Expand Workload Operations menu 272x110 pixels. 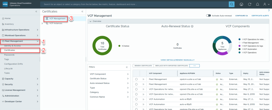click(x=37, y=35)
